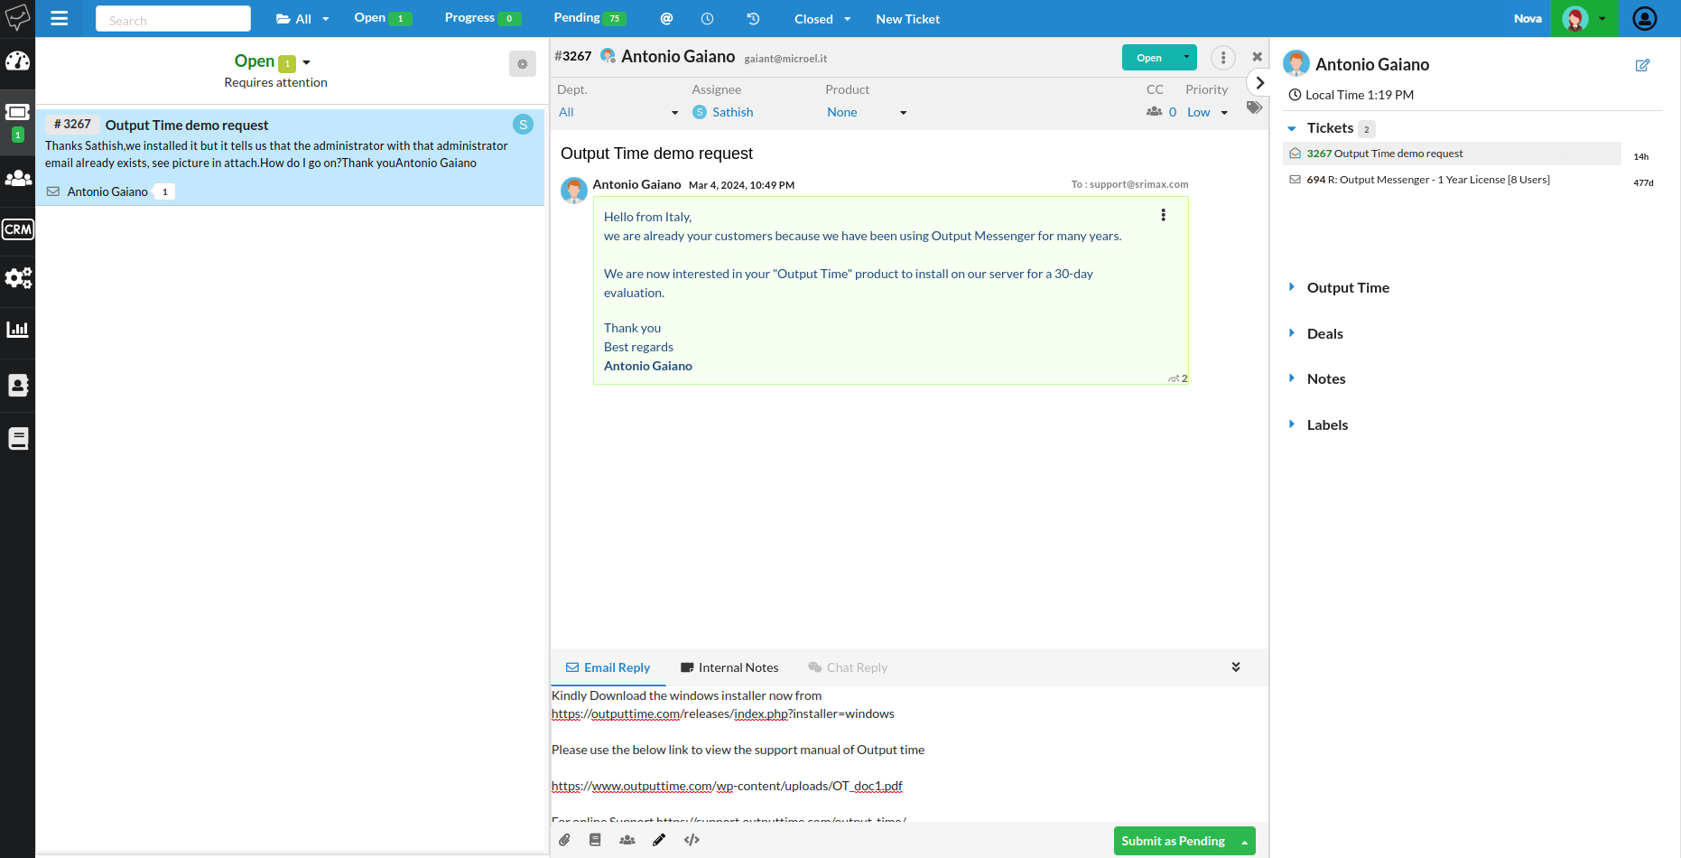This screenshot has height=858, width=1681.
Task: Collapse reply editor double-chevron icon
Action: click(1236, 667)
